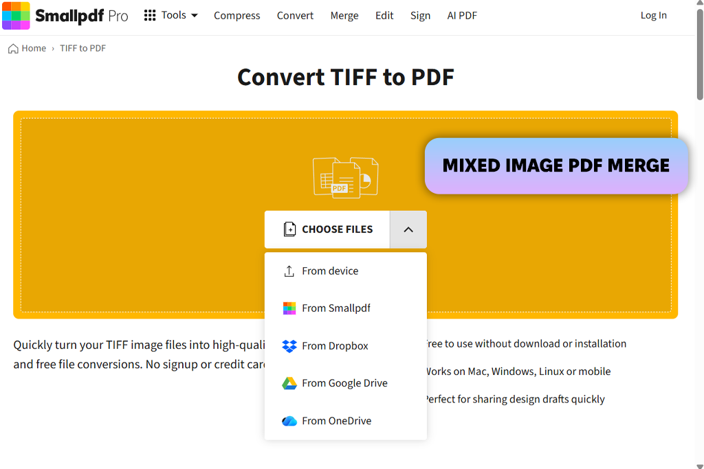Click the Mixed Image PDF Merge banner
Image resolution: width=704 pixels, height=469 pixels.
[x=556, y=166]
